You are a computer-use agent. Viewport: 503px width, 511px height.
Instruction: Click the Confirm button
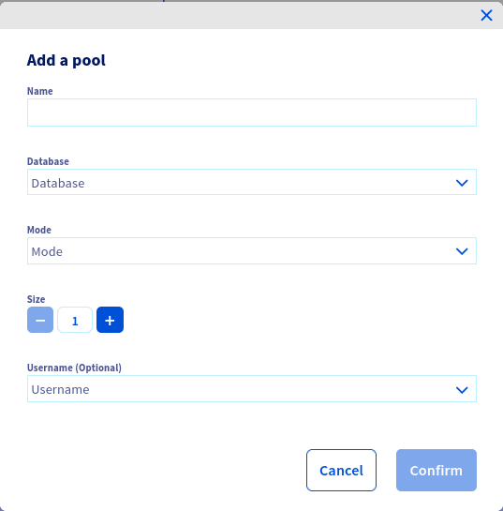436,470
